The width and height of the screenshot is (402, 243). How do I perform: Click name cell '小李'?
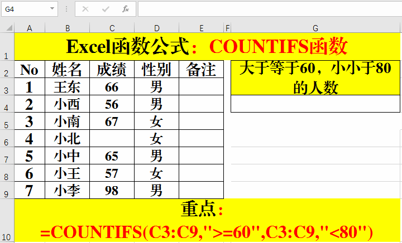pos(67,190)
